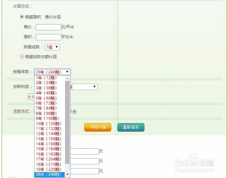
Task: Select 16年（192期） in the dropdown
Action: coord(50,154)
